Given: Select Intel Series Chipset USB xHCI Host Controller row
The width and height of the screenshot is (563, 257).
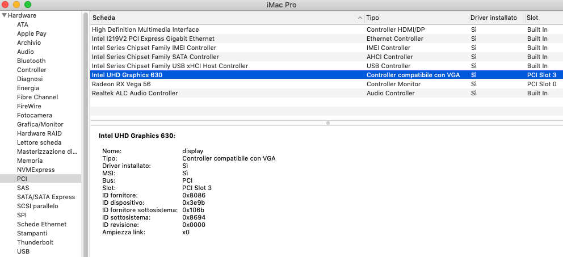Looking at the screenshot, I should click(x=326, y=66).
